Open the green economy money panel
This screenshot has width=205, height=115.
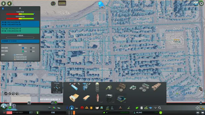coord(137,108)
